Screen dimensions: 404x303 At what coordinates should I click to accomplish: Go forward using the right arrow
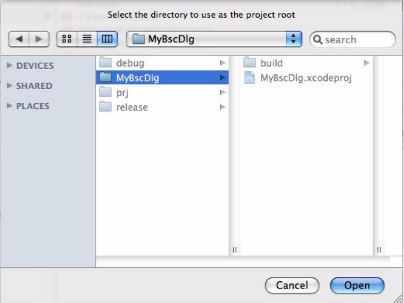39,39
